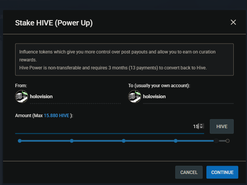Click the Hive Power information text box
The width and height of the screenshot is (247, 185).
tap(124, 60)
